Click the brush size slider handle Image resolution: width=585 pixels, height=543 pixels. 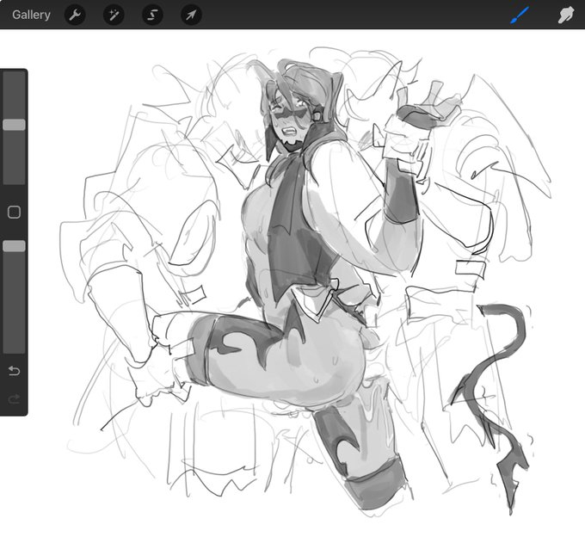click(x=14, y=125)
